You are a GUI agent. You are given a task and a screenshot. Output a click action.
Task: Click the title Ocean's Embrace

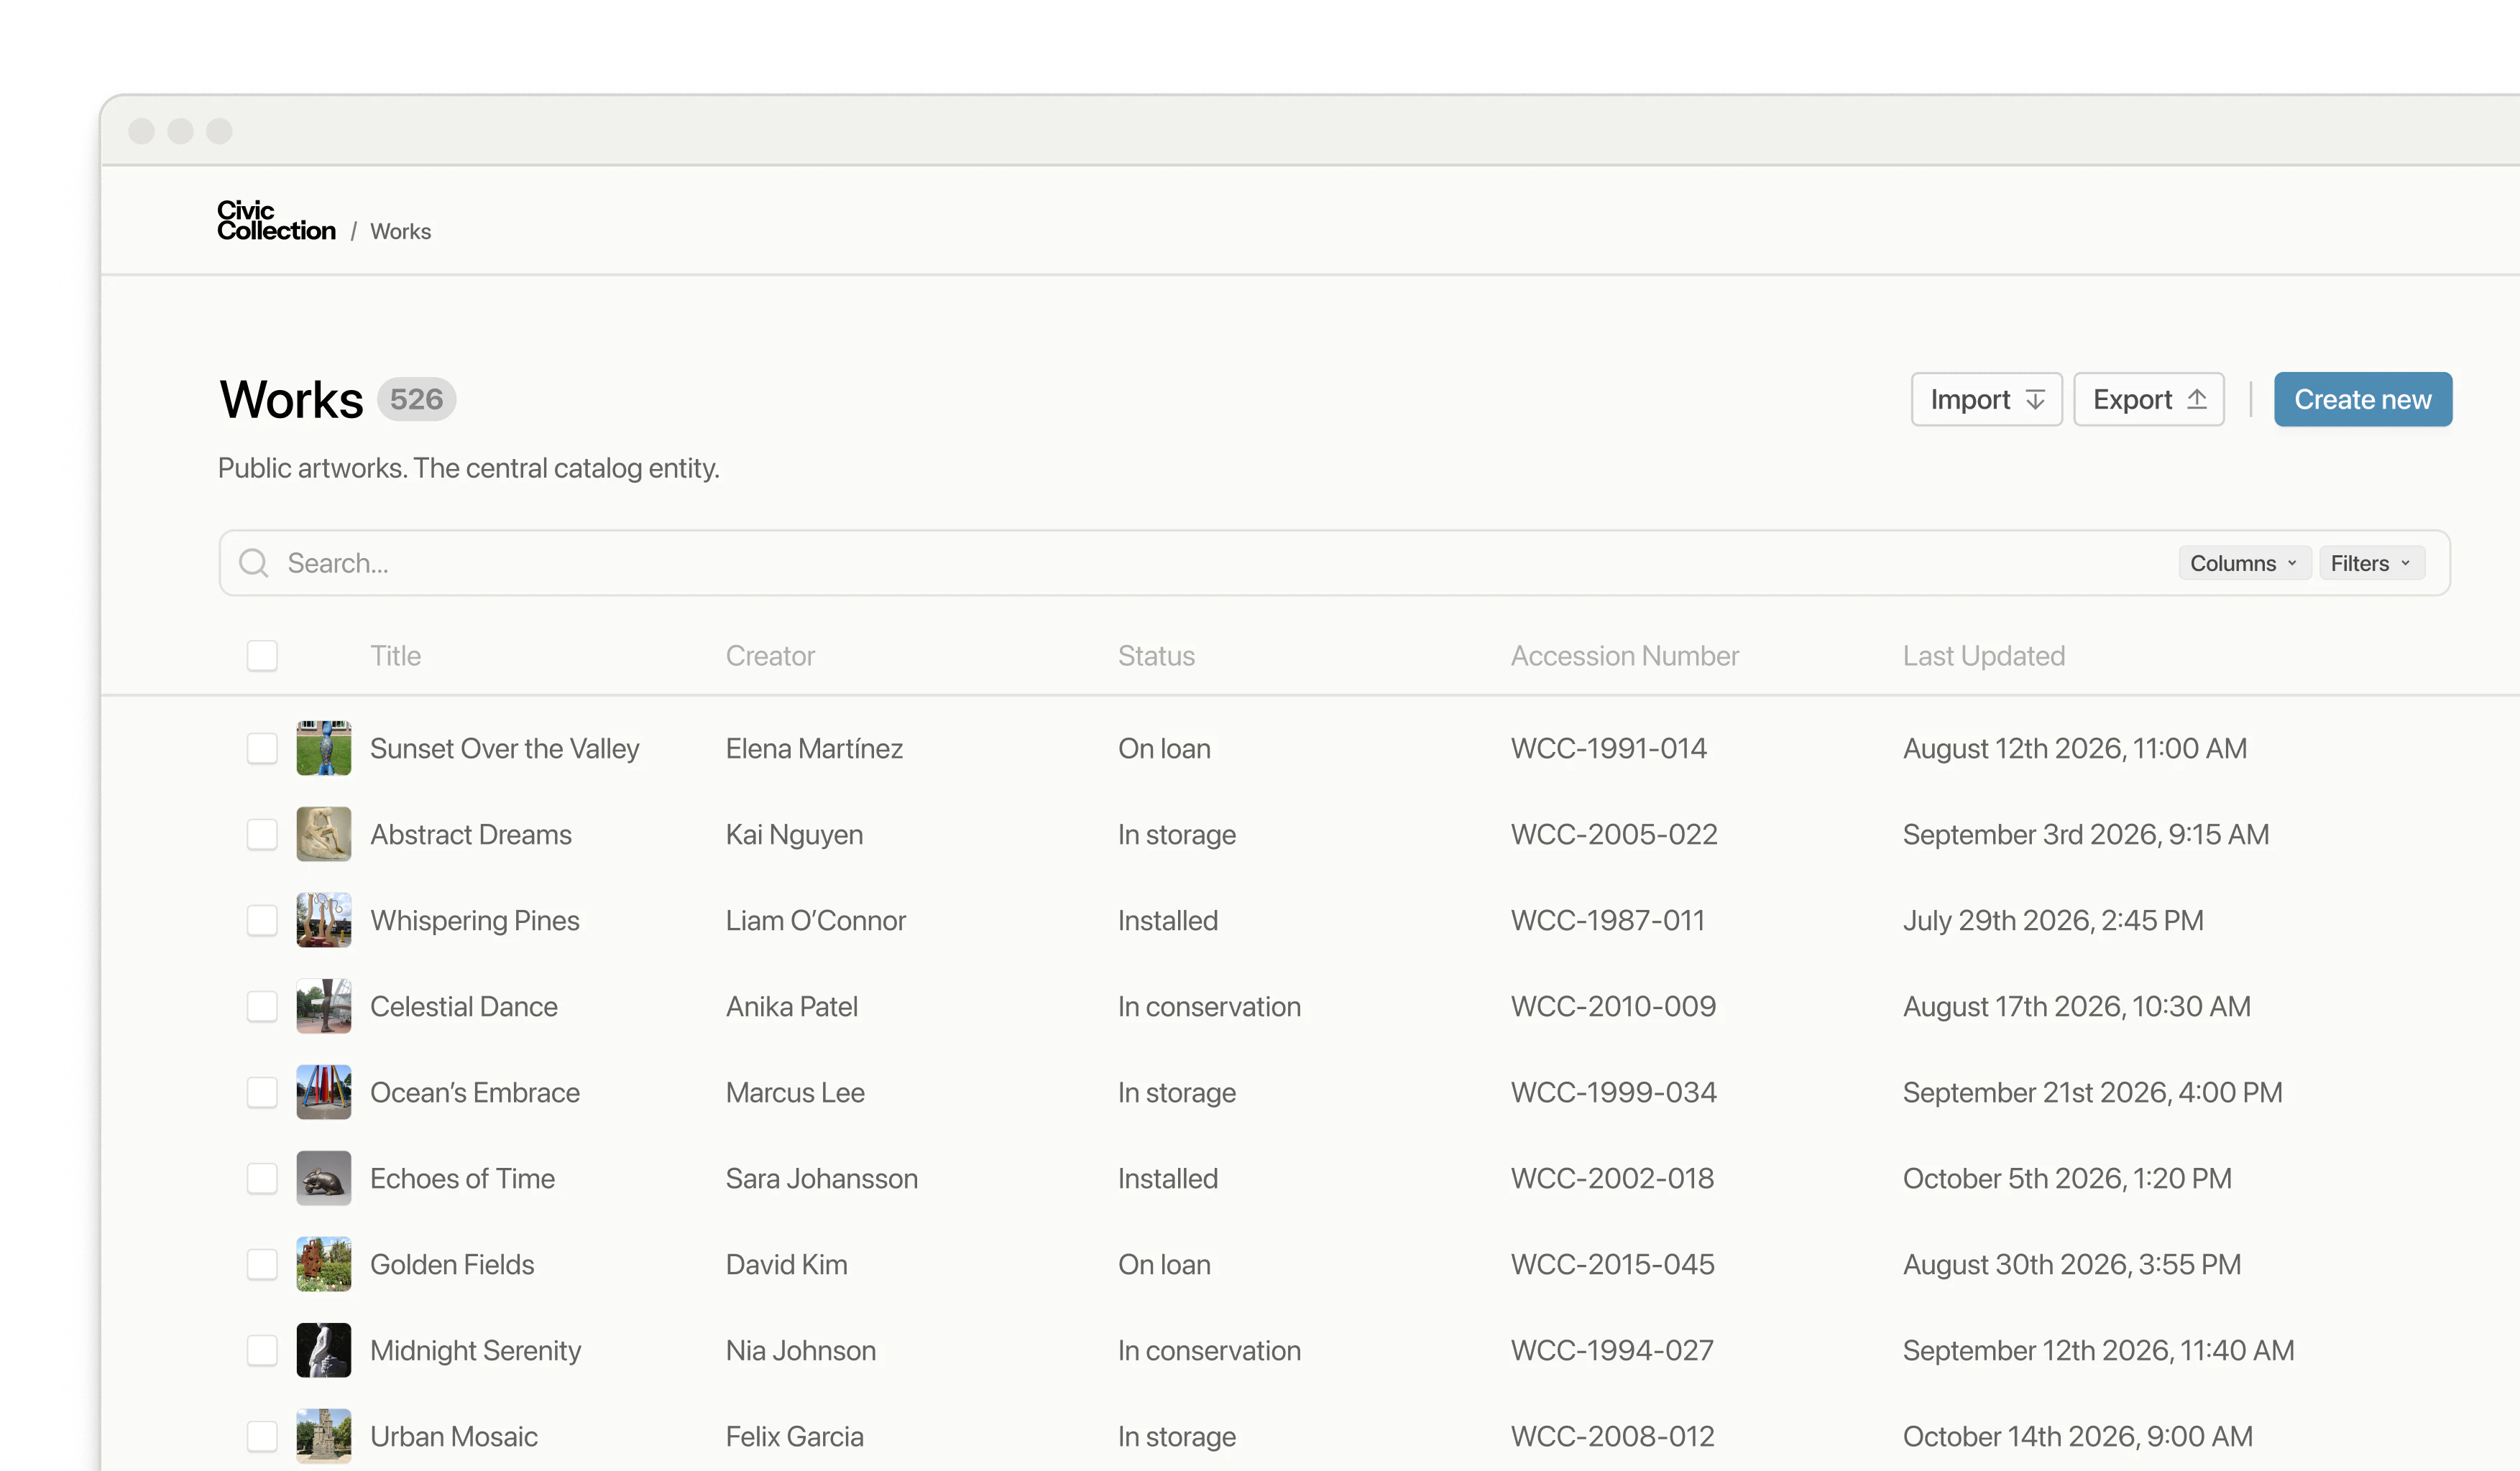point(474,1092)
